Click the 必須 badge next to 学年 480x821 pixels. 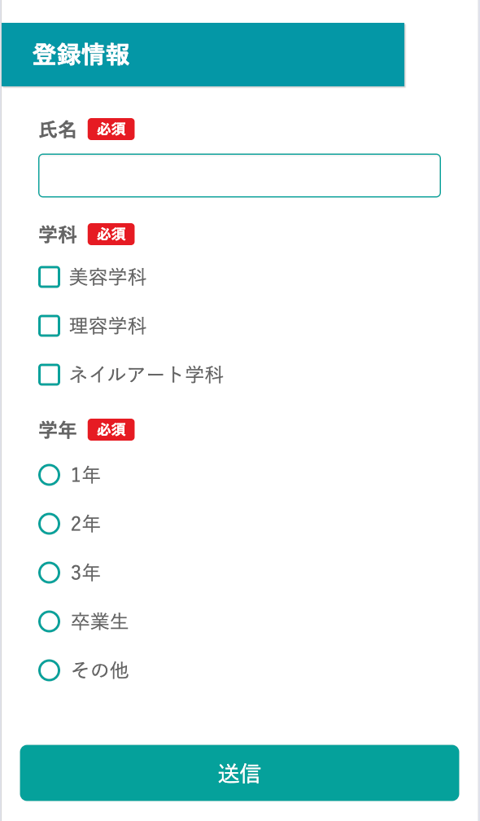111,429
